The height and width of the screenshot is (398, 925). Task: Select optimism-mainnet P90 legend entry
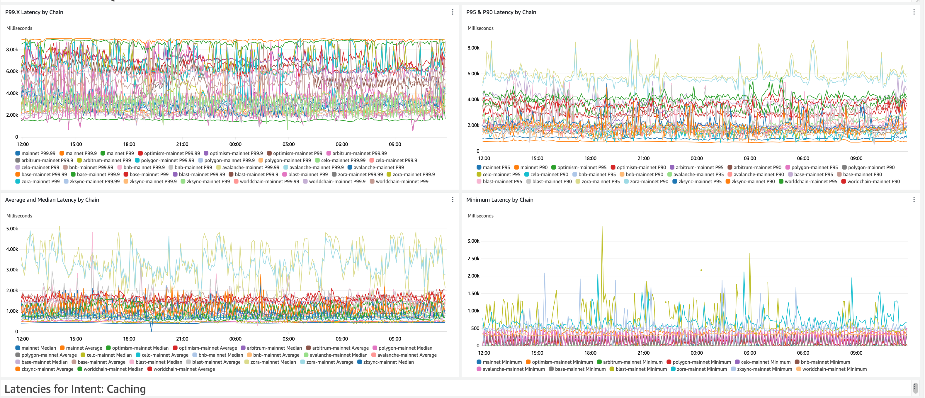(638, 167)
